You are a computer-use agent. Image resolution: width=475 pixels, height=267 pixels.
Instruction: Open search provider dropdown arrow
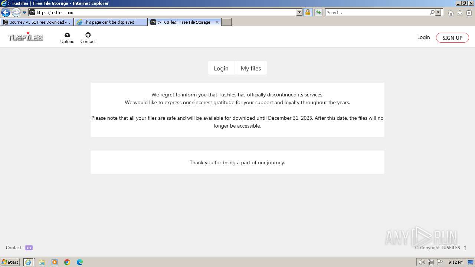tap(438, 12)
